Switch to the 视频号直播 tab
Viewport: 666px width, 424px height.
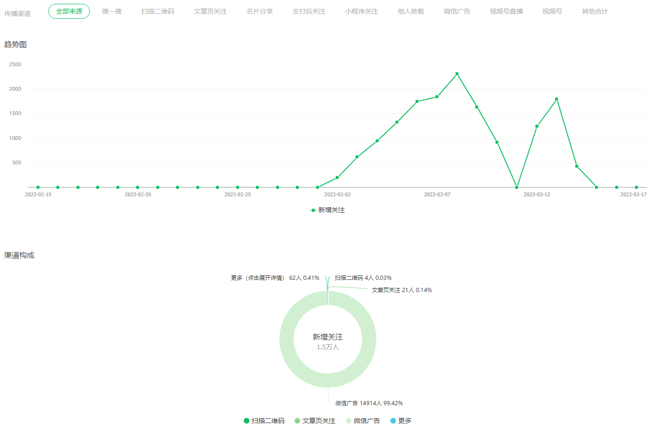click(x=506, y=11)
